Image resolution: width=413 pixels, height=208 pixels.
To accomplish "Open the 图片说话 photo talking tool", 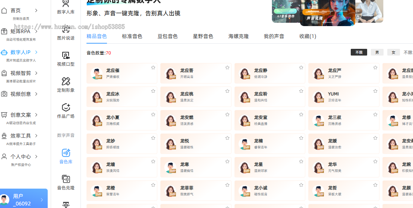I will tap(66, 33).
